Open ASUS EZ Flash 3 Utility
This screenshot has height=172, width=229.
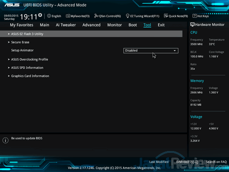tap(91, 34)
